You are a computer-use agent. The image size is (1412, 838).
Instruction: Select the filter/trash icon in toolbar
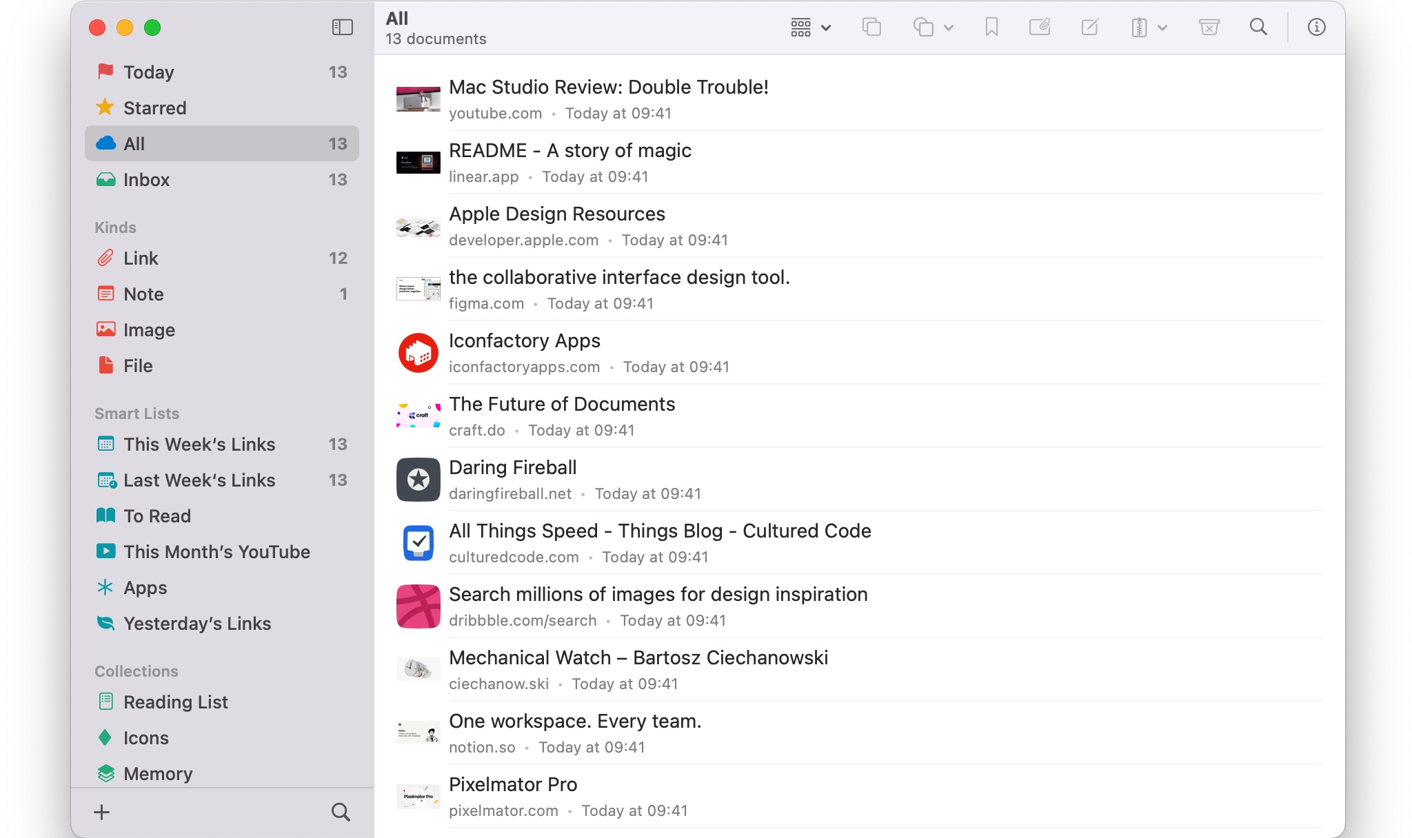pos(1209,27)
